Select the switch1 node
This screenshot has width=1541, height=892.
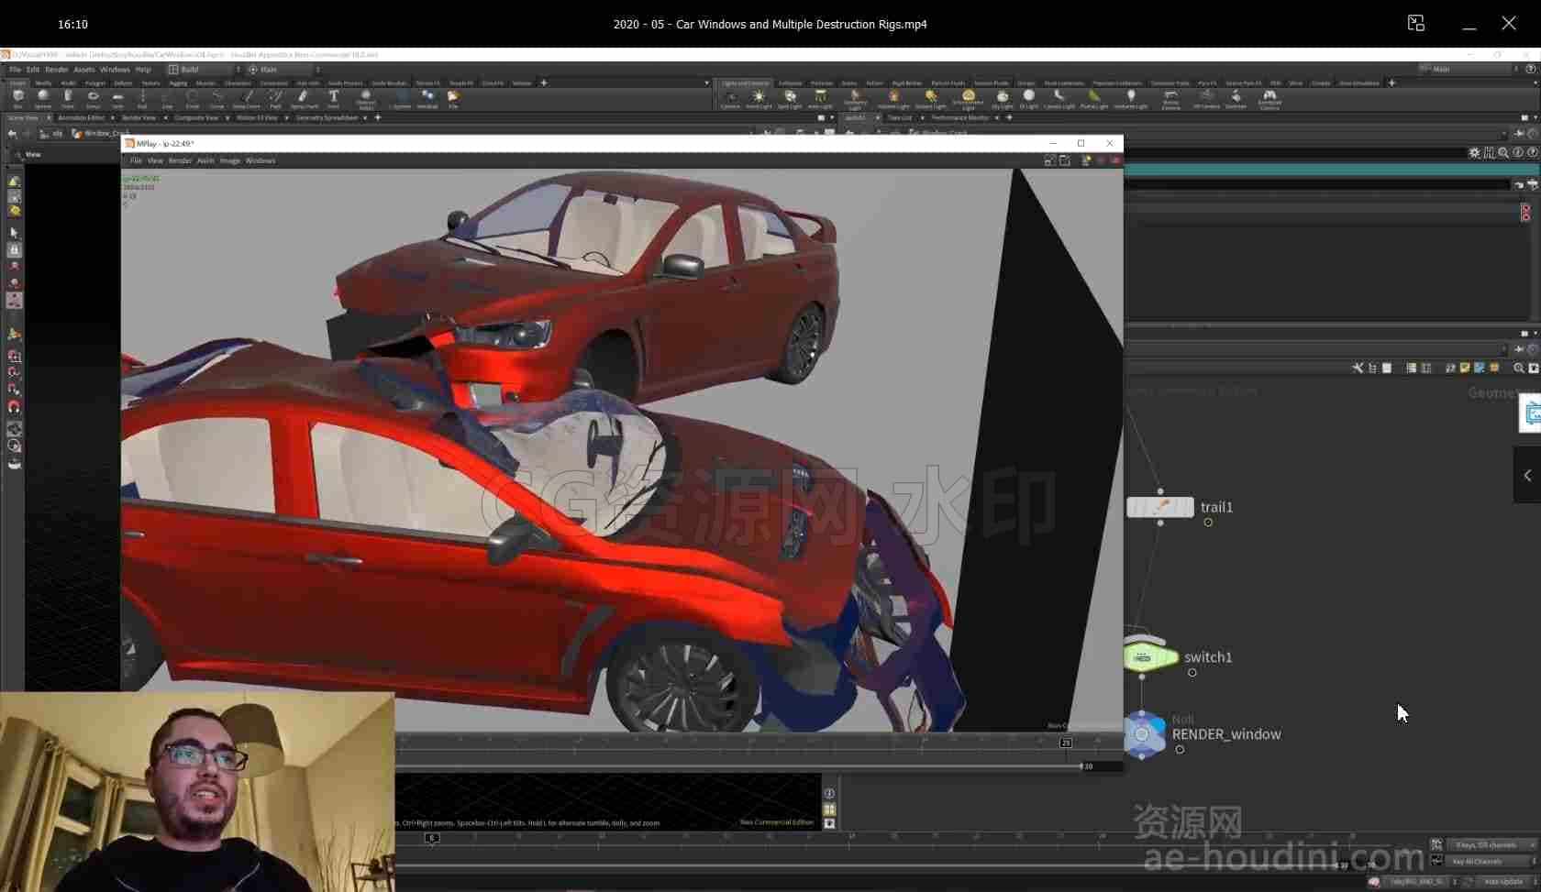[1150, 656]
